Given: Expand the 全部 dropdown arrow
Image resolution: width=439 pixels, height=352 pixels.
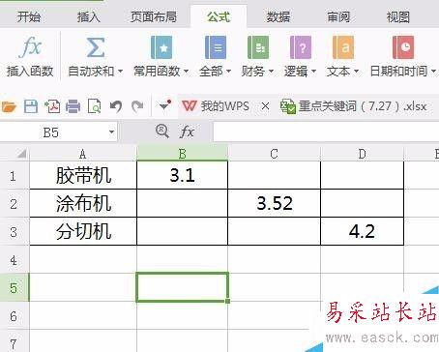Looking at the screenshot, I should click(x=228, y=71).
